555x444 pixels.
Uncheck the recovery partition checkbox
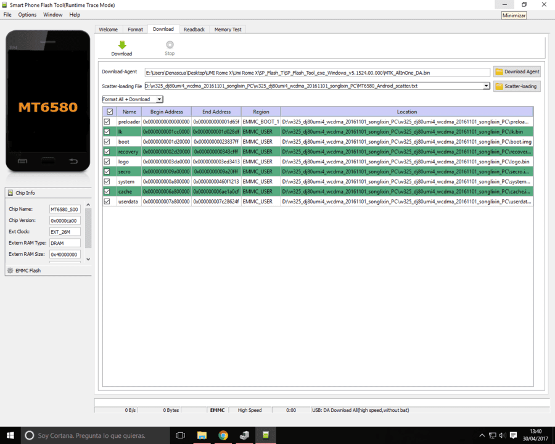coord(107,152)
